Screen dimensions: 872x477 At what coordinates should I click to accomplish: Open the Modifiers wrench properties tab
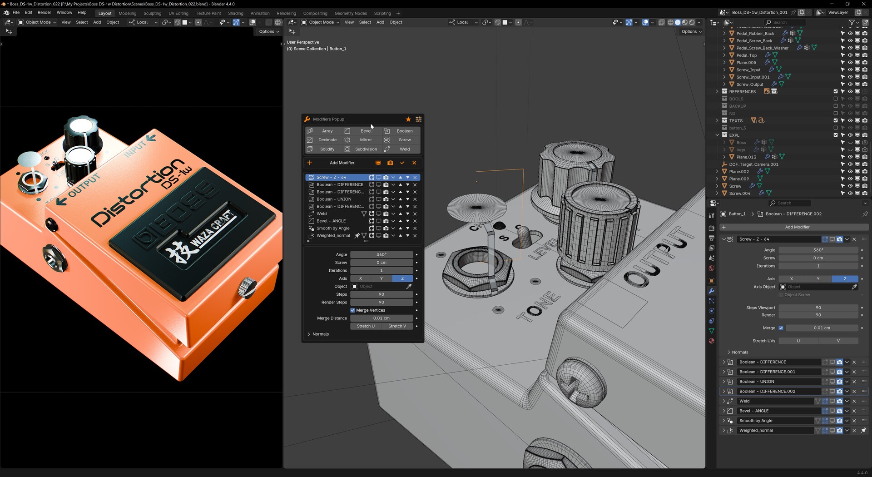(712, 291)
